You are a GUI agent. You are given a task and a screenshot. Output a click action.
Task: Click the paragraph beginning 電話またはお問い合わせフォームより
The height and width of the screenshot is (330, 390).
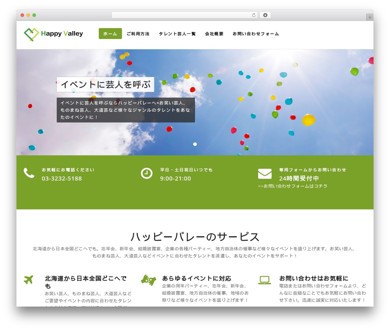pyautogui.click(x=323, y=293)
